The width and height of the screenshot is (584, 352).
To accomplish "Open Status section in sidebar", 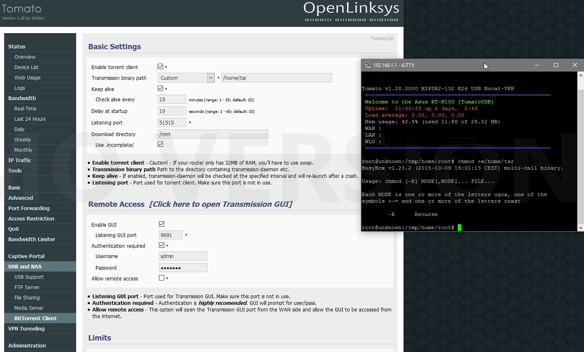I will click(40, 46).
